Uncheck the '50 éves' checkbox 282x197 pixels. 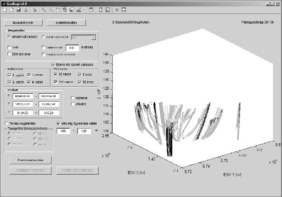click(80, 82)
